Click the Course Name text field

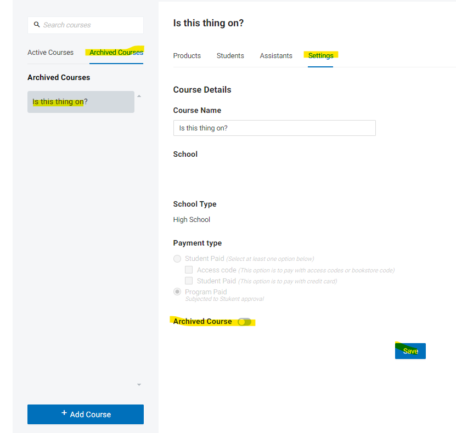pos(274,128)
